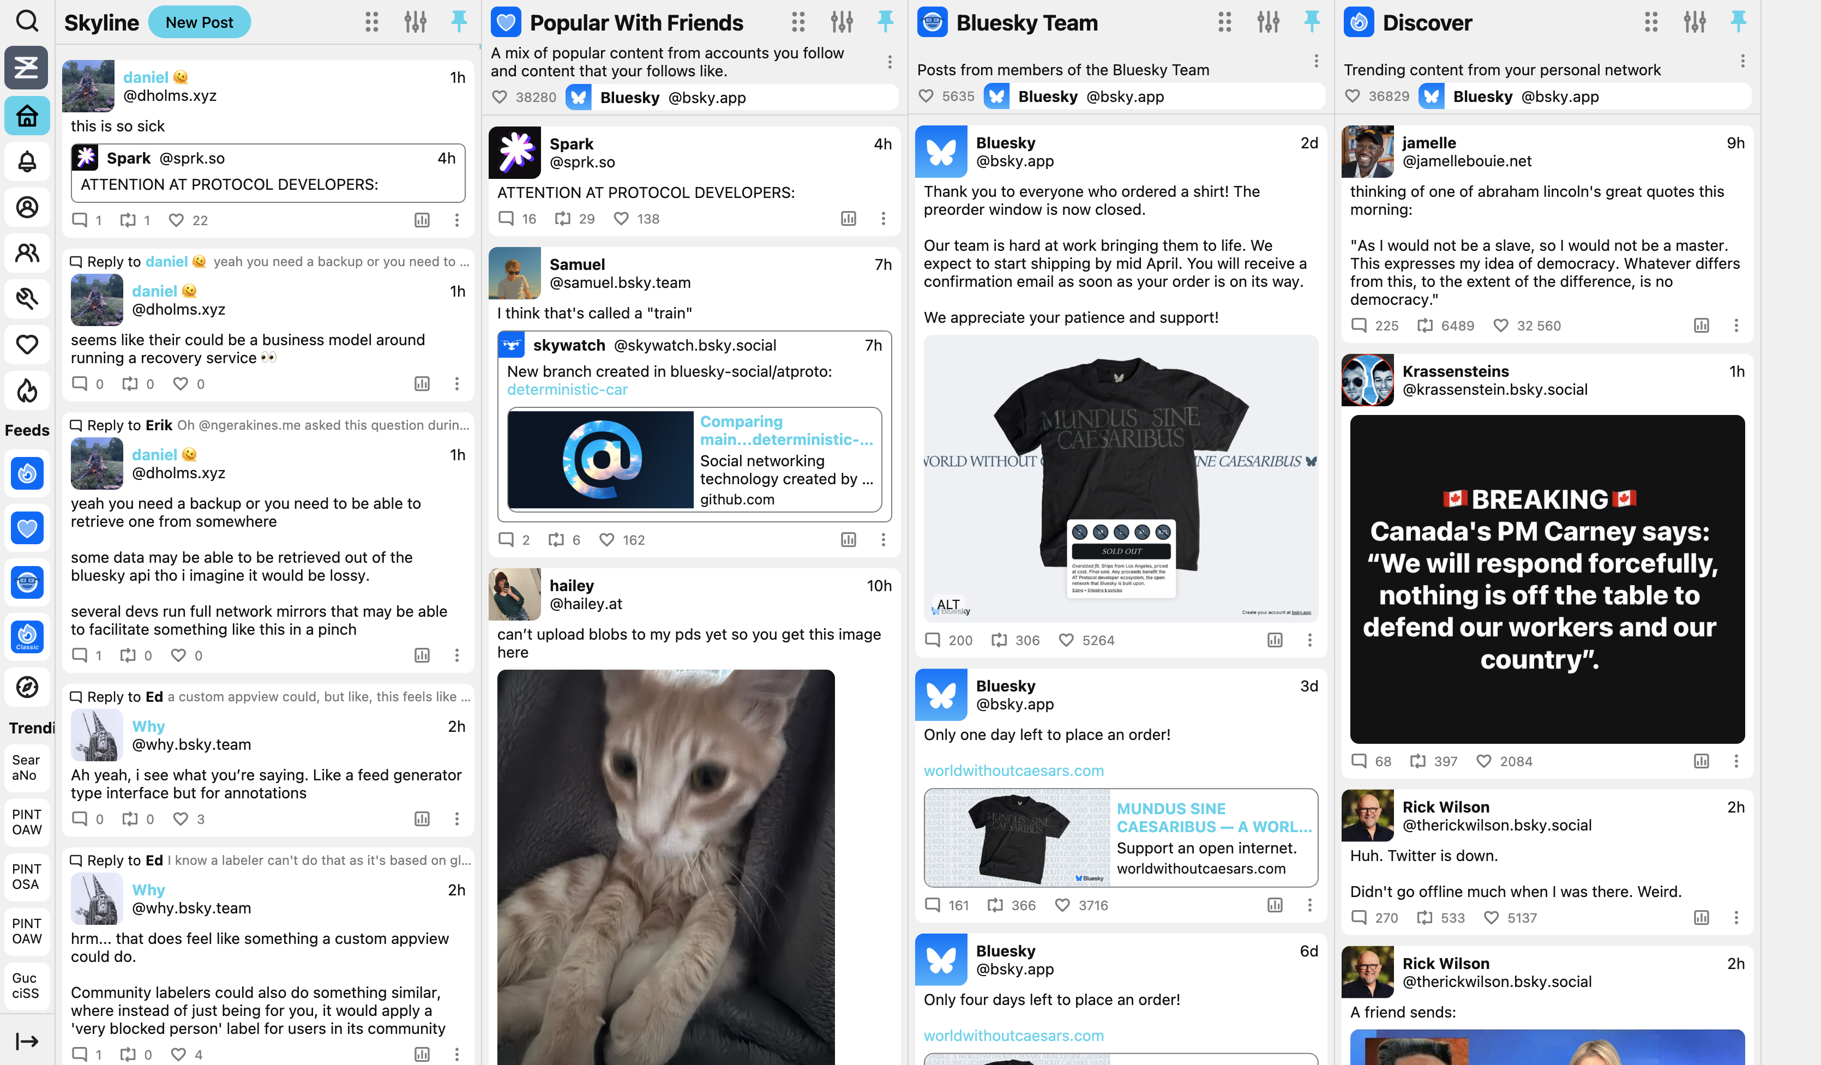Open the home feed sidebar icon
Viewport: 1821px width, 1065px height.
coord(27,116)
